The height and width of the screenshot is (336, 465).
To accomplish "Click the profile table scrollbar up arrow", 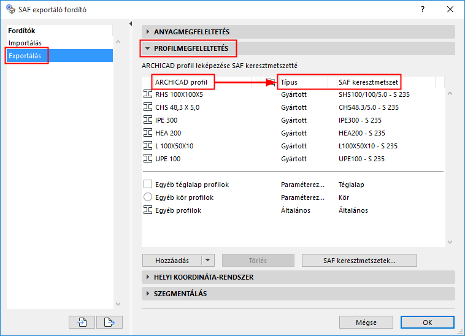I will (x=450, y=94).
